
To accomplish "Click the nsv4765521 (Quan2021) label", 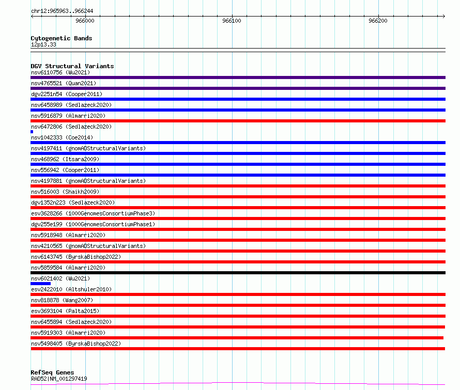I will click(64, 83).
